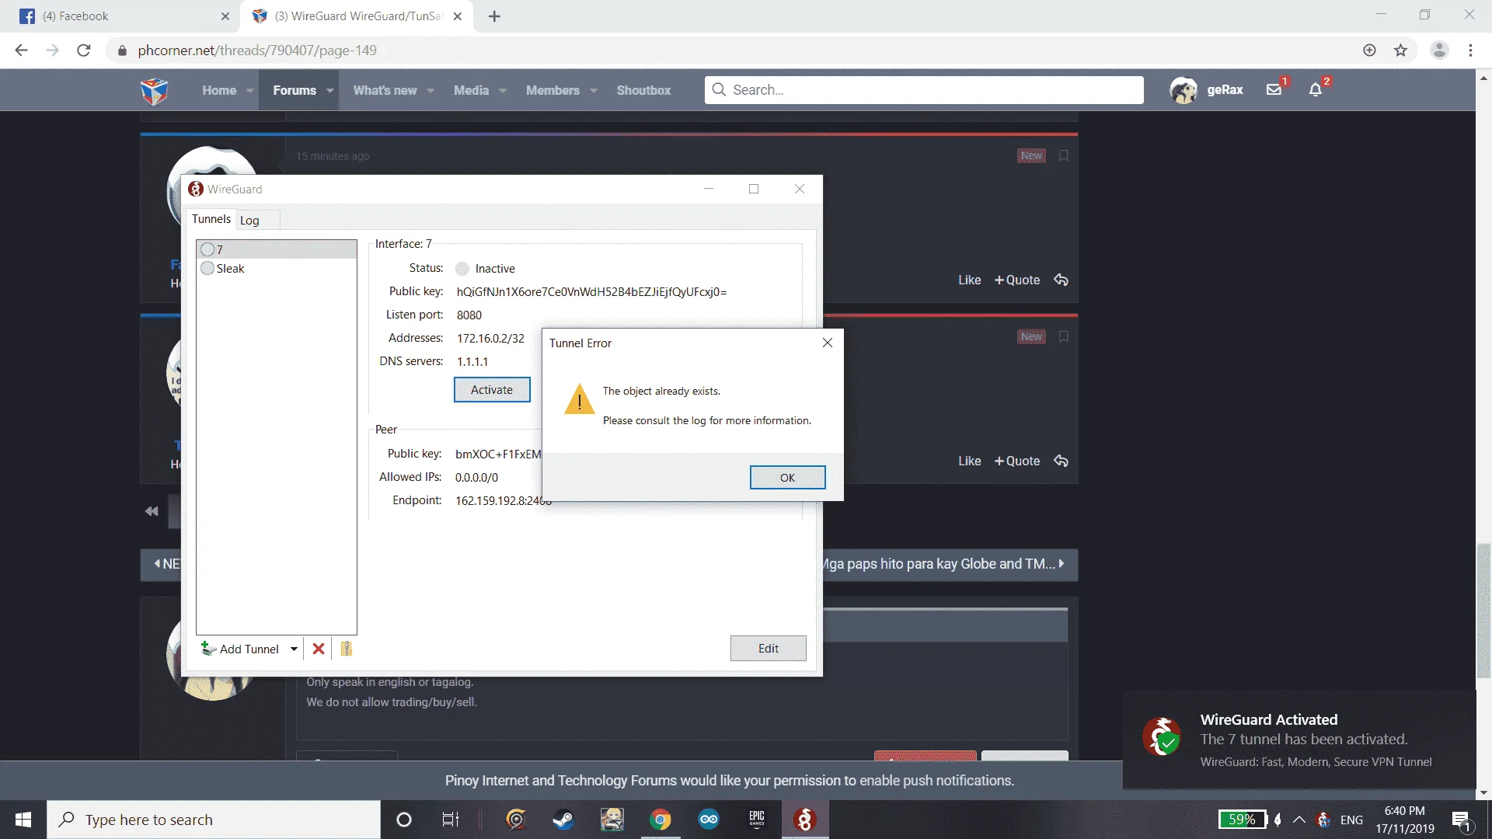
Task: Open geRax user profile menu
Action: [1207, 90]
